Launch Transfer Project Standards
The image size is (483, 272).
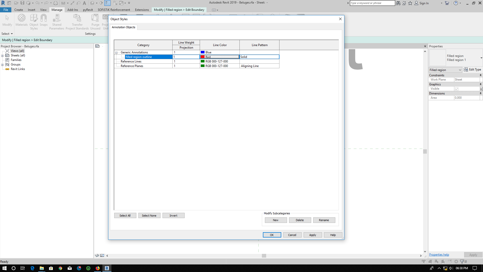point(77,21)
